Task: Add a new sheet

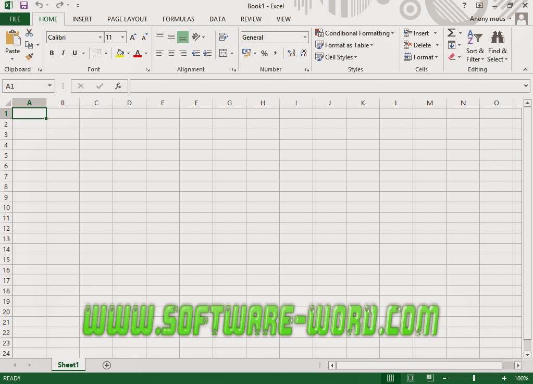Action: [x=107, y=365]
